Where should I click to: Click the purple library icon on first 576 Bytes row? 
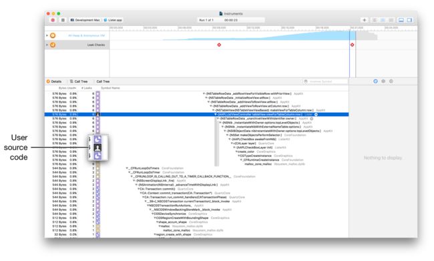pos(97,93)
